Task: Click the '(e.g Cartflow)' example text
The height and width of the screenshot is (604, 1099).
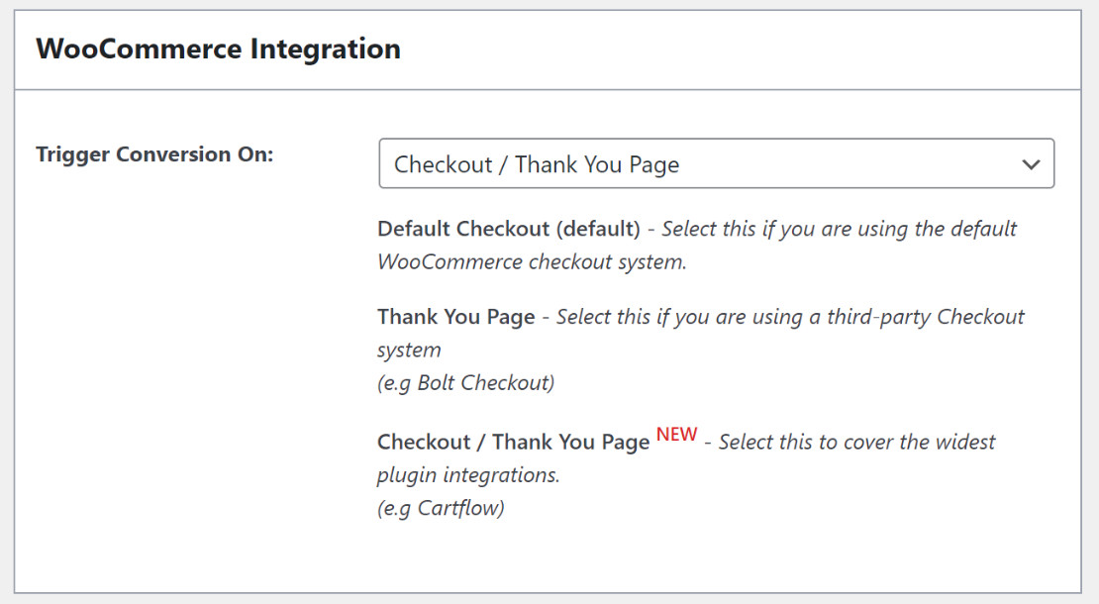Action: click(x=441, y=508)
